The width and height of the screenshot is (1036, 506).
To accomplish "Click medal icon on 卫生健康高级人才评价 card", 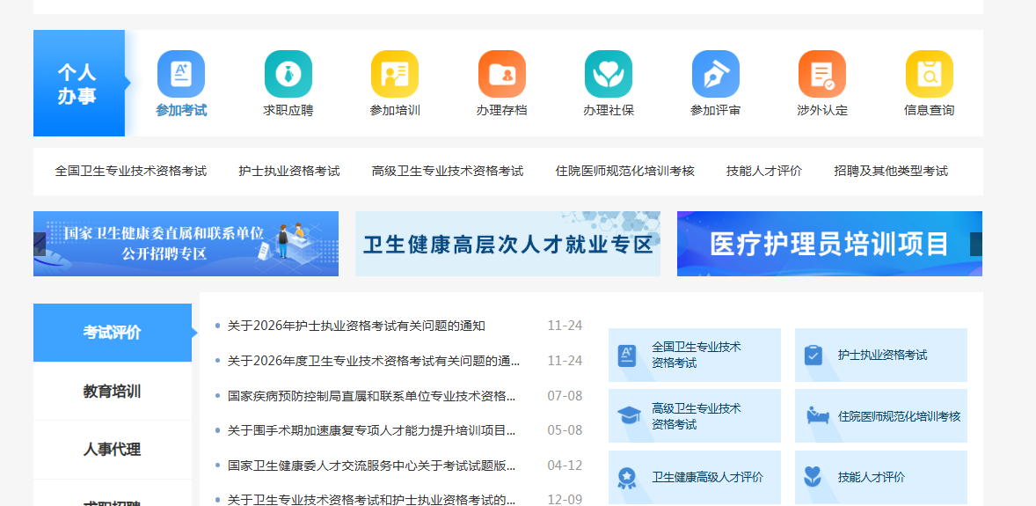I will coord(626,478).
